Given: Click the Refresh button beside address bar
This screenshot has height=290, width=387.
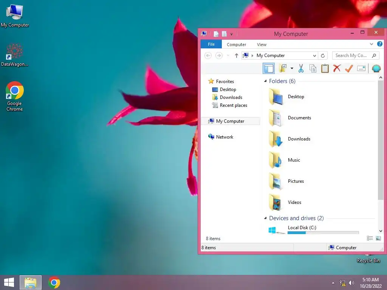Looking at the screenshot, I should [323, 56].
